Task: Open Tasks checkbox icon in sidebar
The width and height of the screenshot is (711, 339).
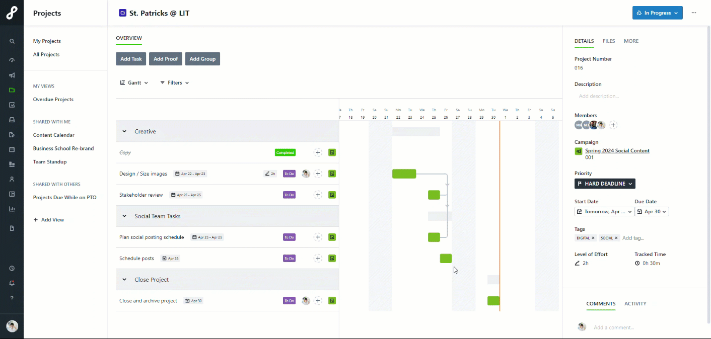Action: (x=12, y=105)
